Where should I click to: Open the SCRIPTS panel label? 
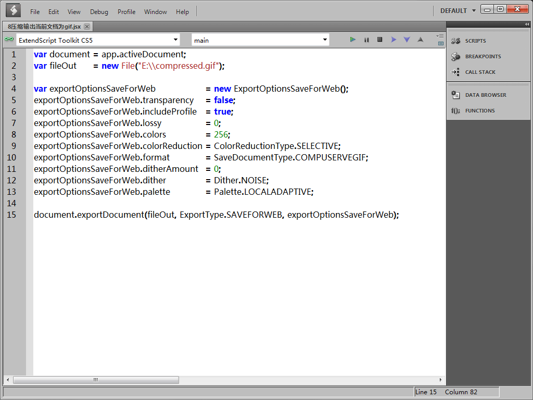(x=475, y=41)
